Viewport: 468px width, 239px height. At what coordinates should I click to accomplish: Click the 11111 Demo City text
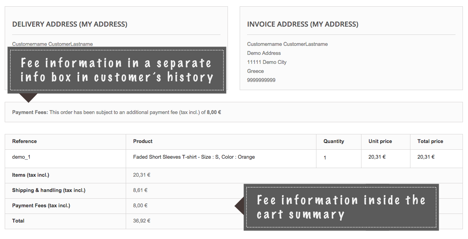[x=267, y=62]
